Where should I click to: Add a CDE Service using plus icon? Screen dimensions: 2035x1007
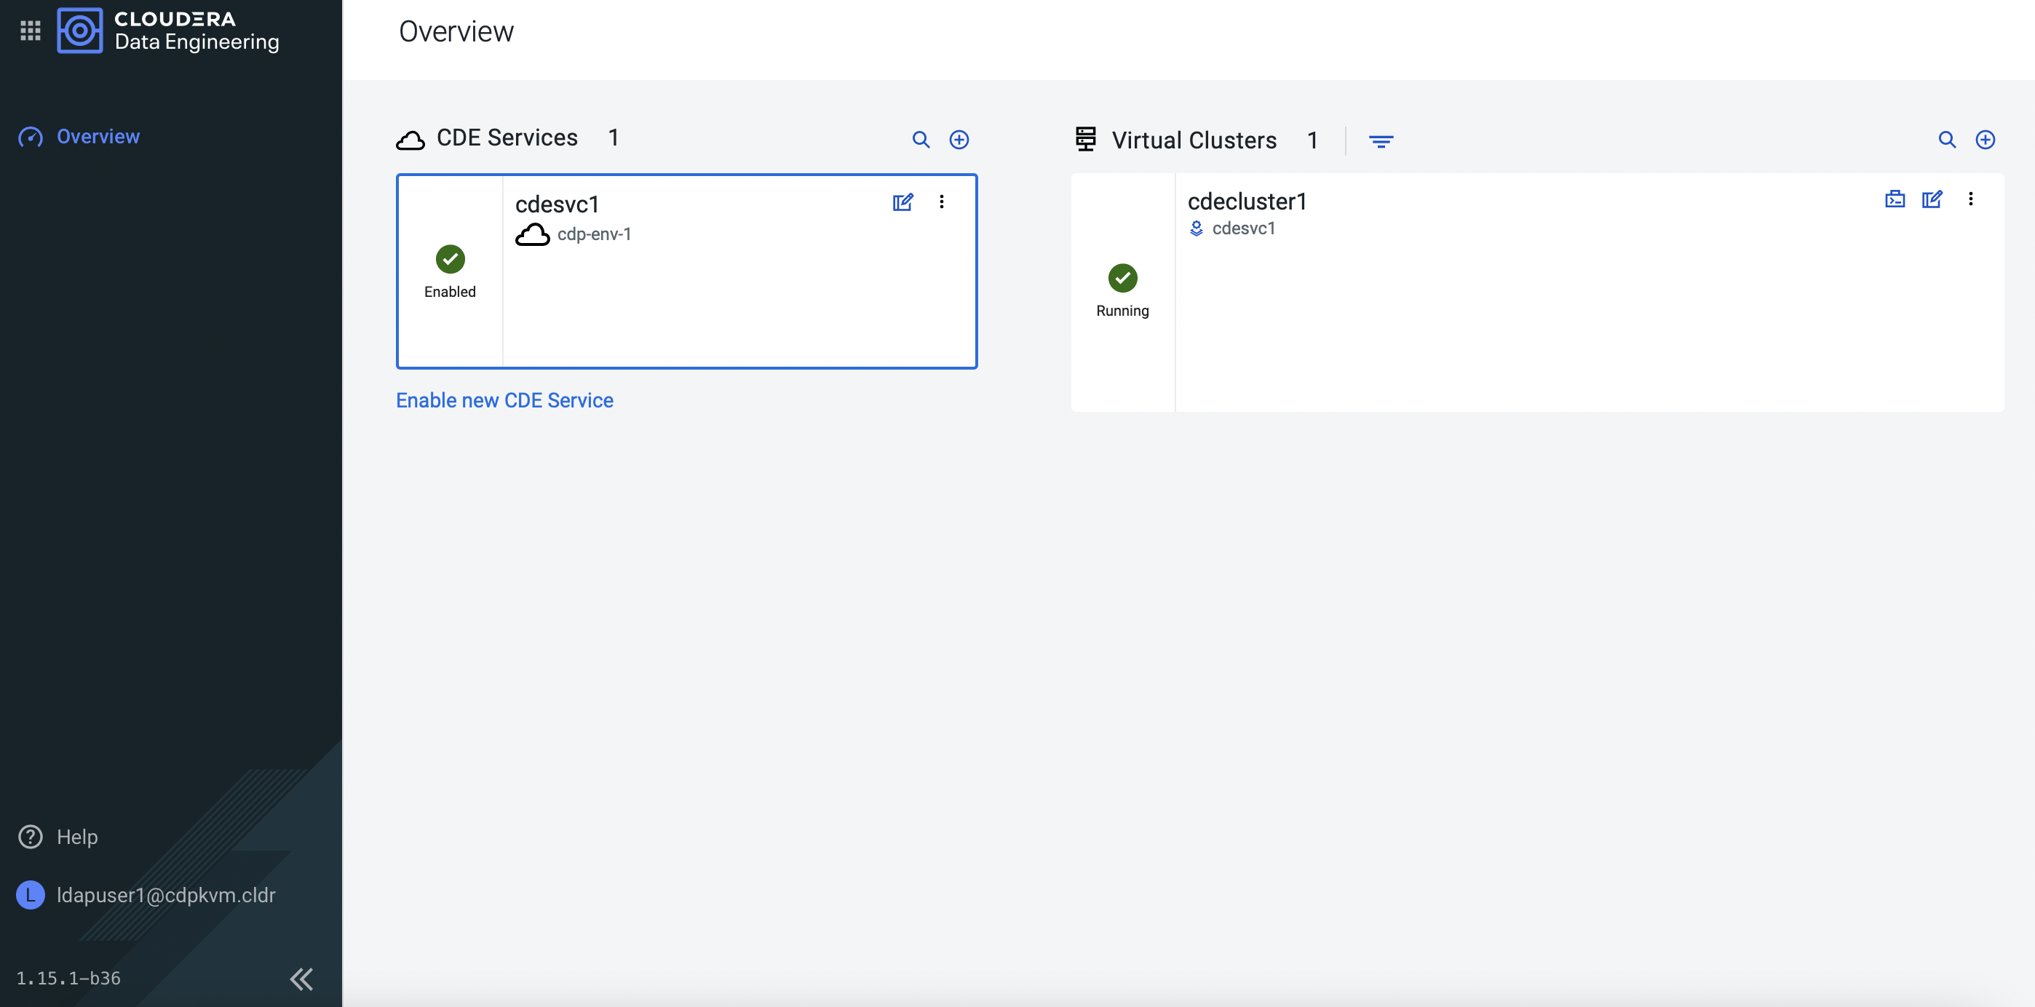[959, 140]
